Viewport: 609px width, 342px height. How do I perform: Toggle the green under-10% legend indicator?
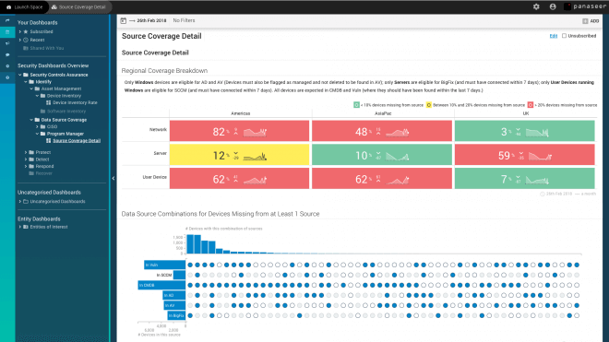point(356,105)
